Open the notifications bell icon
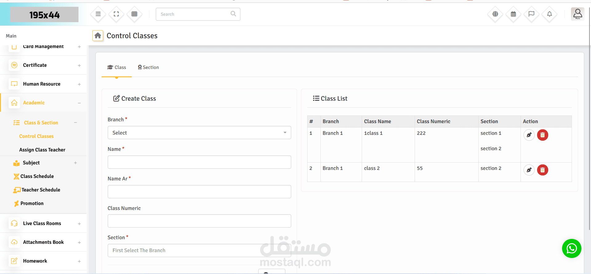Viewport: 591px width, 274px height. point(549,14)
